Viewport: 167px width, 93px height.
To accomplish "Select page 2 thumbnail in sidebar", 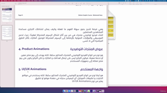I will point(7,33).
